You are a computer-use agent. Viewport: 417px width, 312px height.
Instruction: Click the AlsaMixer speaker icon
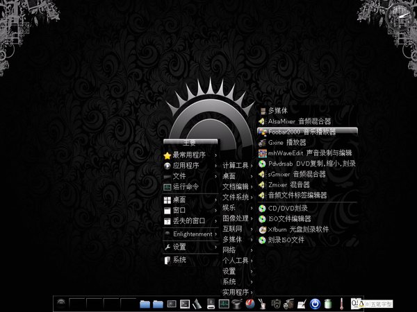[262, 121]
